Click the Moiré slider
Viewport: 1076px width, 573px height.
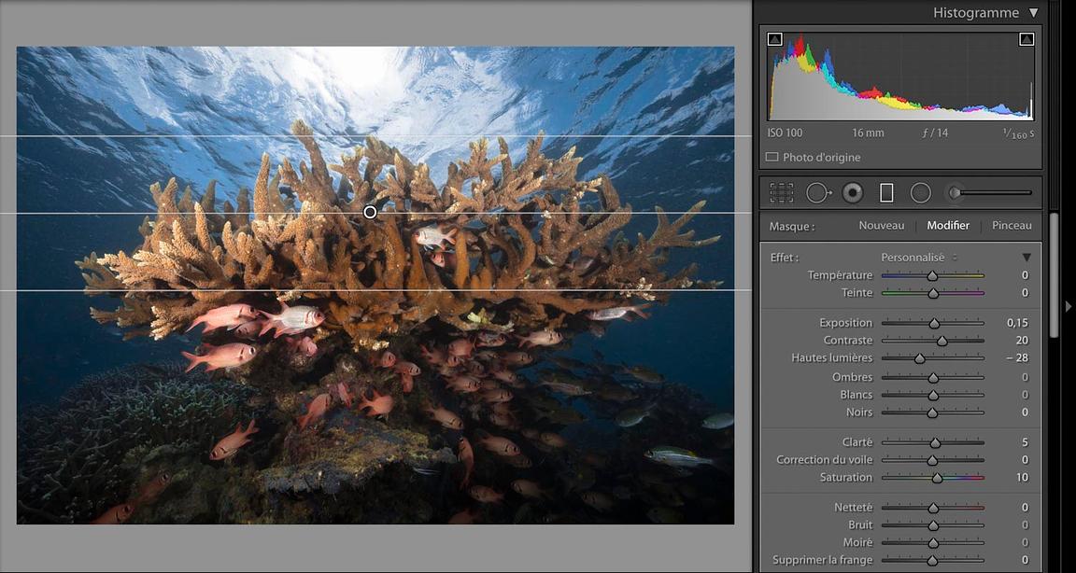pyautogui.click(x=932, y=543)
